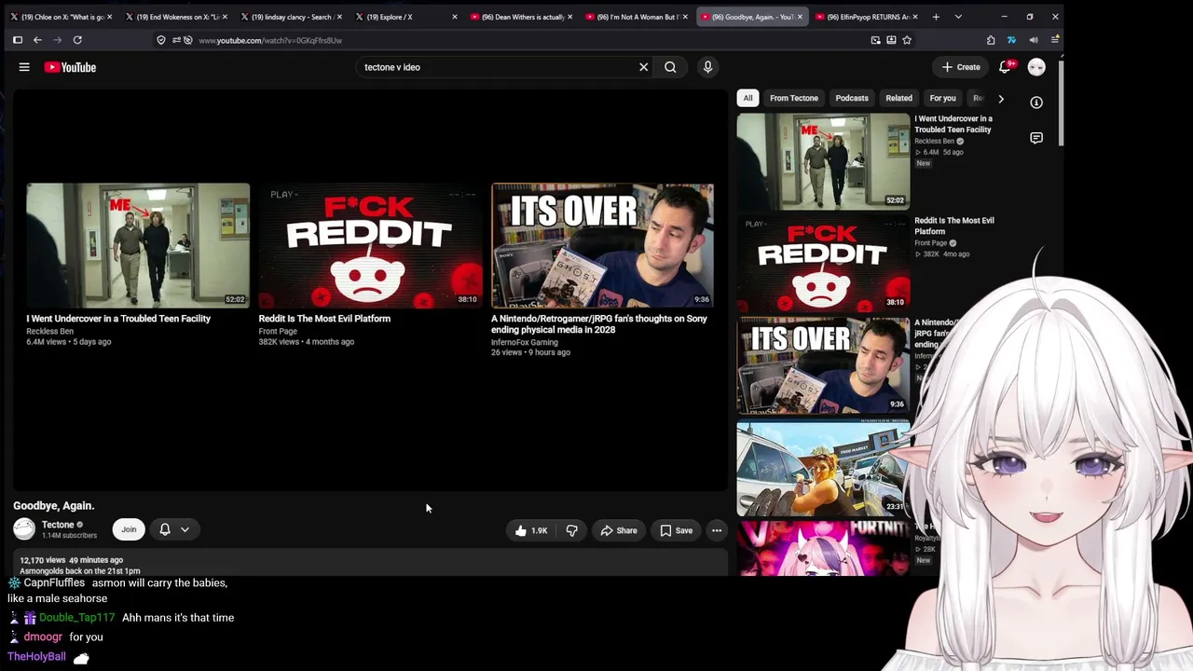Screen dimensions: 1193x671
Task: Run the search with the magnifier button
Action: click(x=670, y=67)
